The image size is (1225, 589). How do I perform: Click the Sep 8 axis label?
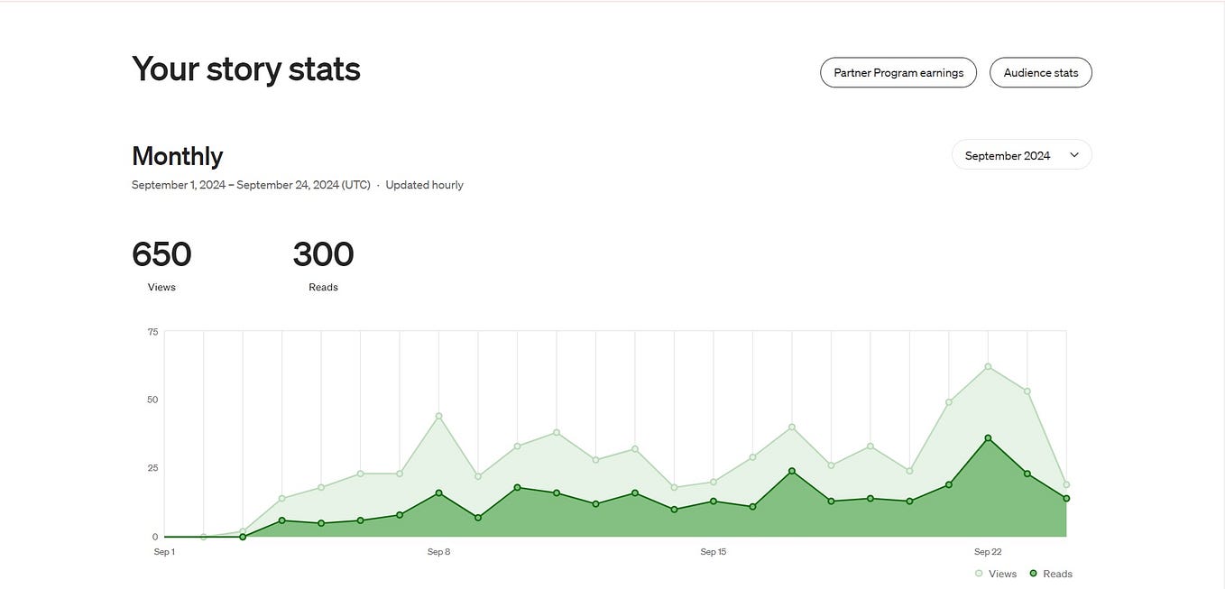pos(438,550)
